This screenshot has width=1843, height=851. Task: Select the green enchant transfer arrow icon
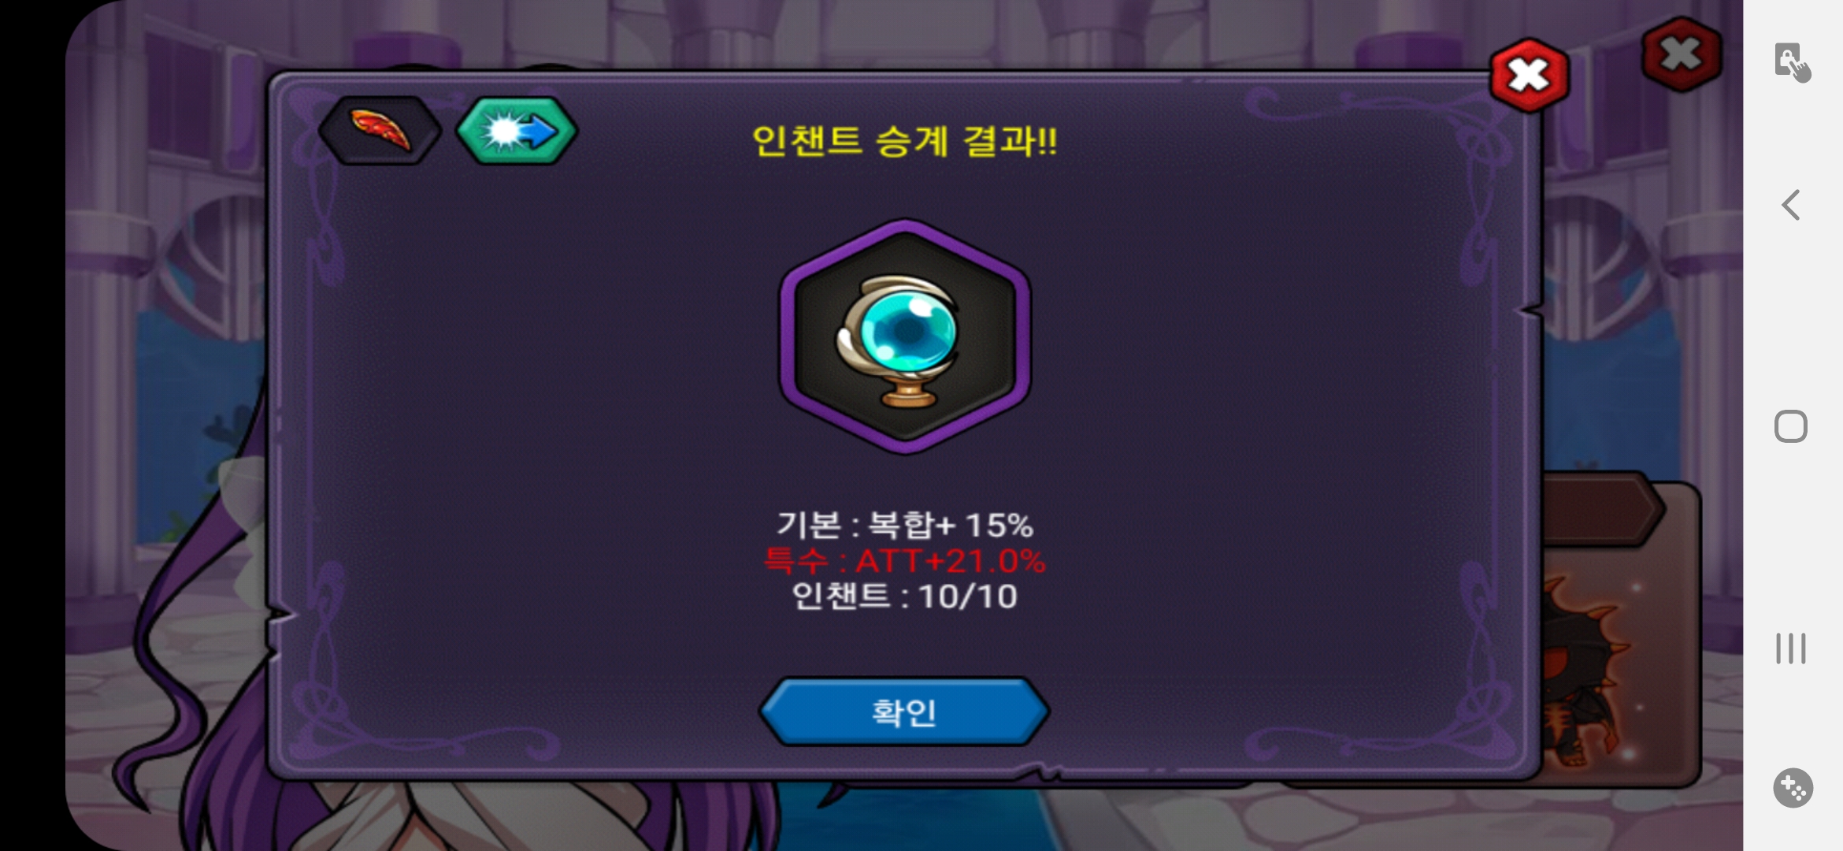click(517, 131)
